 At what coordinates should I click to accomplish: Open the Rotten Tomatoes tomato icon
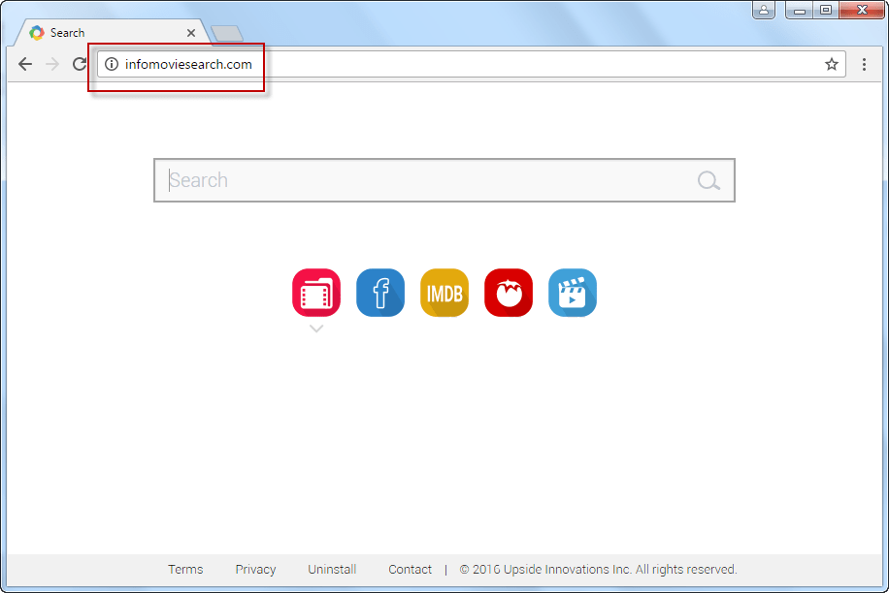509,293
